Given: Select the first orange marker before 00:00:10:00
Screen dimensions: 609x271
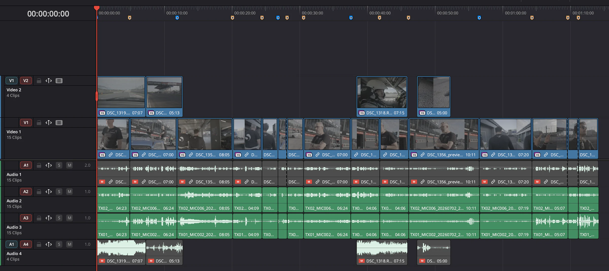Looking at the screenshot, I should pos(130,18).
